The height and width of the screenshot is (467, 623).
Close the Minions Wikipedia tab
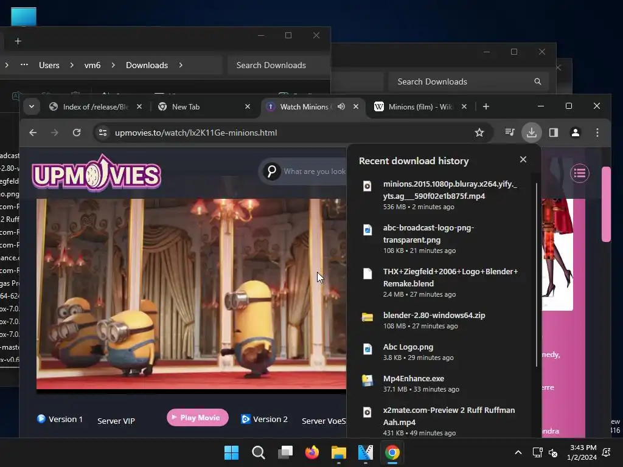pyautogui.click(x=464, y=106)
